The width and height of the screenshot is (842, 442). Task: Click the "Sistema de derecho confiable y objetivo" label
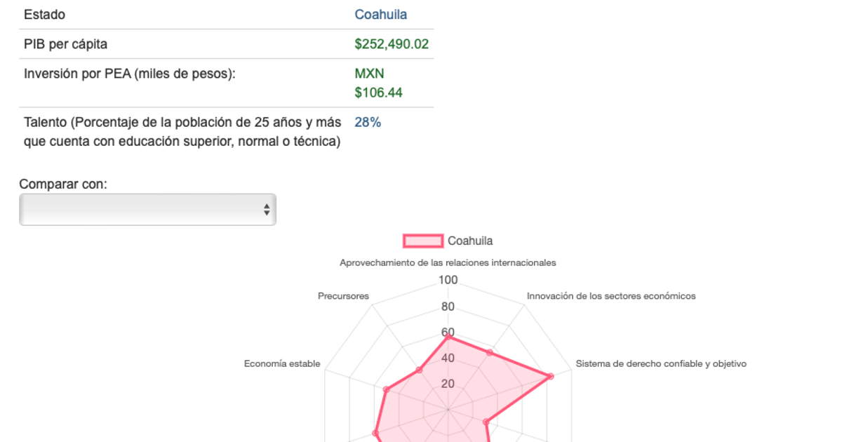661,363
